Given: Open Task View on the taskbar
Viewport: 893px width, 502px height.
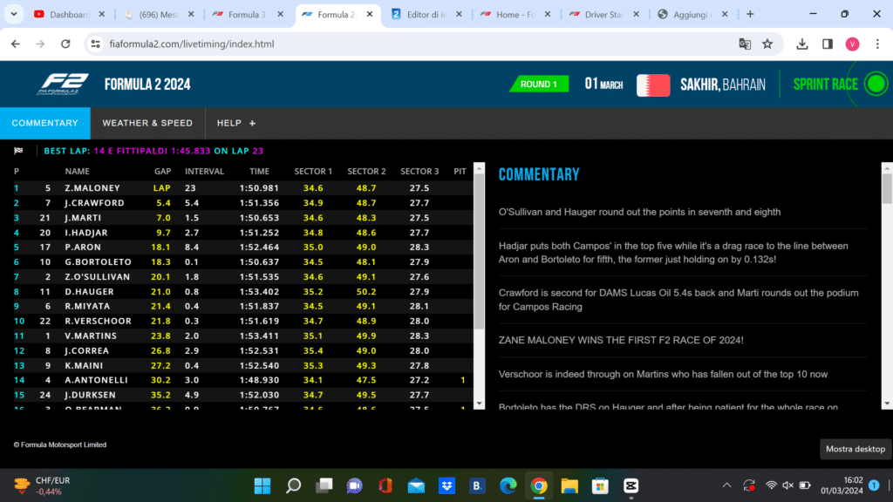Looking at the screenshot, I should (x=324, y=485).
